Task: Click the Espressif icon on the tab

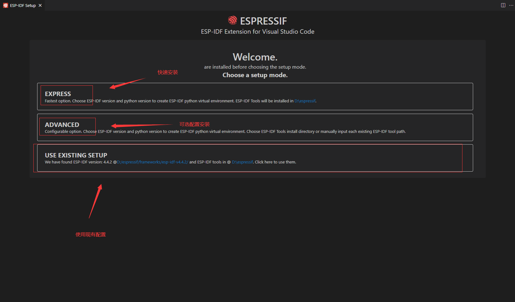Action: (5, 5)
